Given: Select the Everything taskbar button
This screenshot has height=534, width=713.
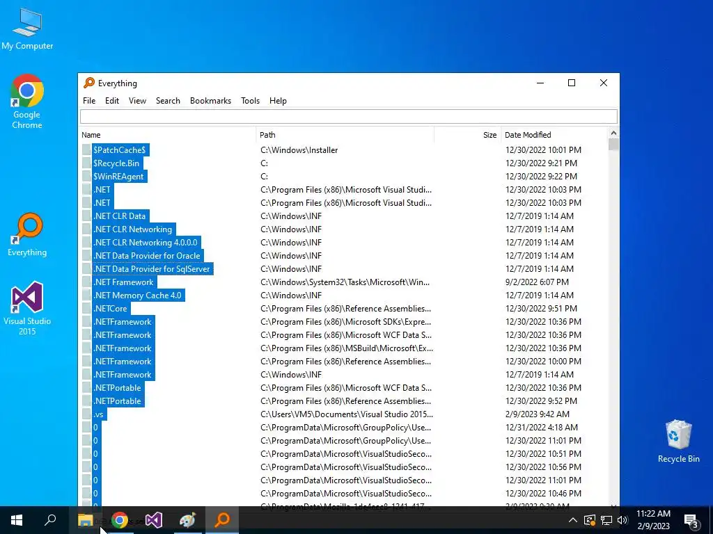Looking at the screenshot, I should [222, 520].
